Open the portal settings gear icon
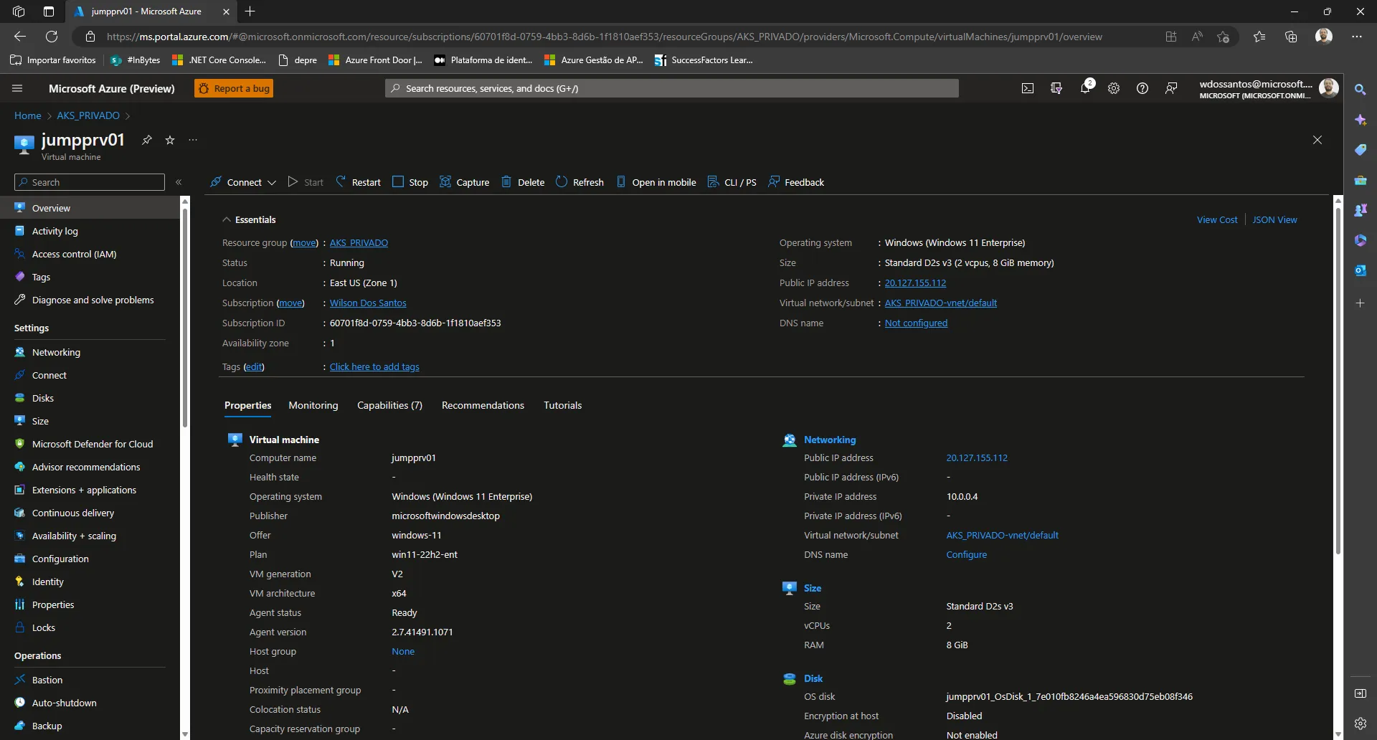The width and height of the screenshot is (1377, 740). click(1114, 88)
